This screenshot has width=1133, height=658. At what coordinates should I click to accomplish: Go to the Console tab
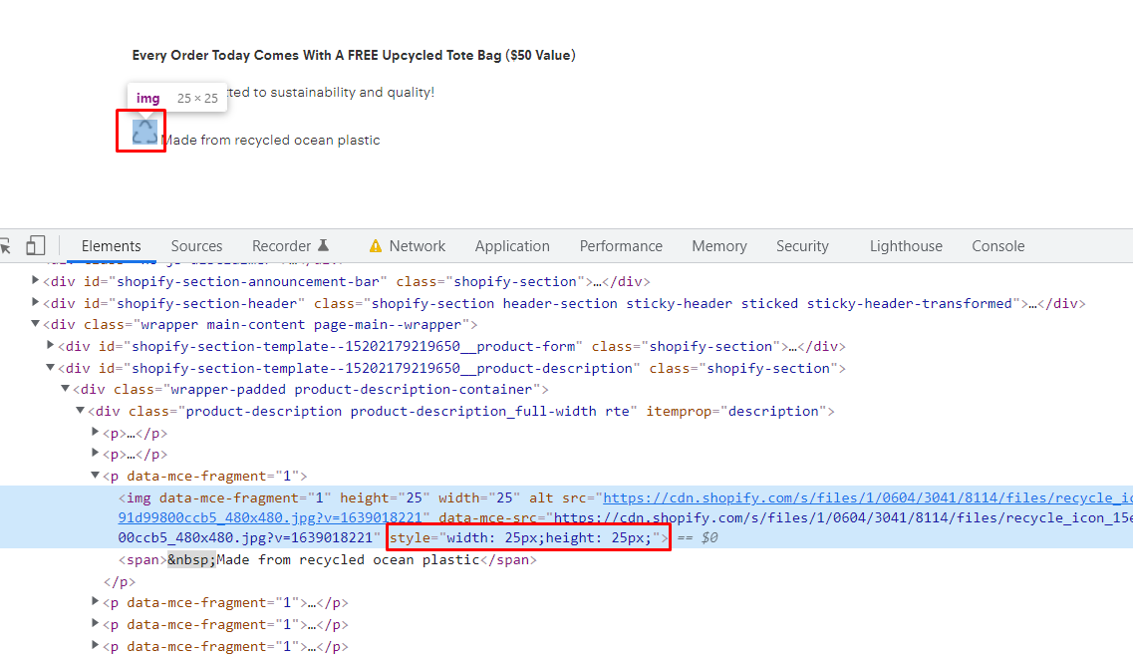[x=997, y=246]
